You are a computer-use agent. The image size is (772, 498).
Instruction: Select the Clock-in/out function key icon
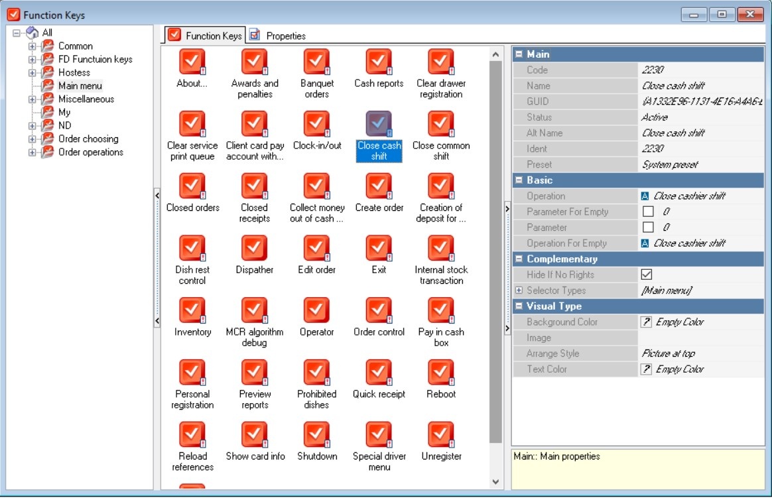click(316, 125)
